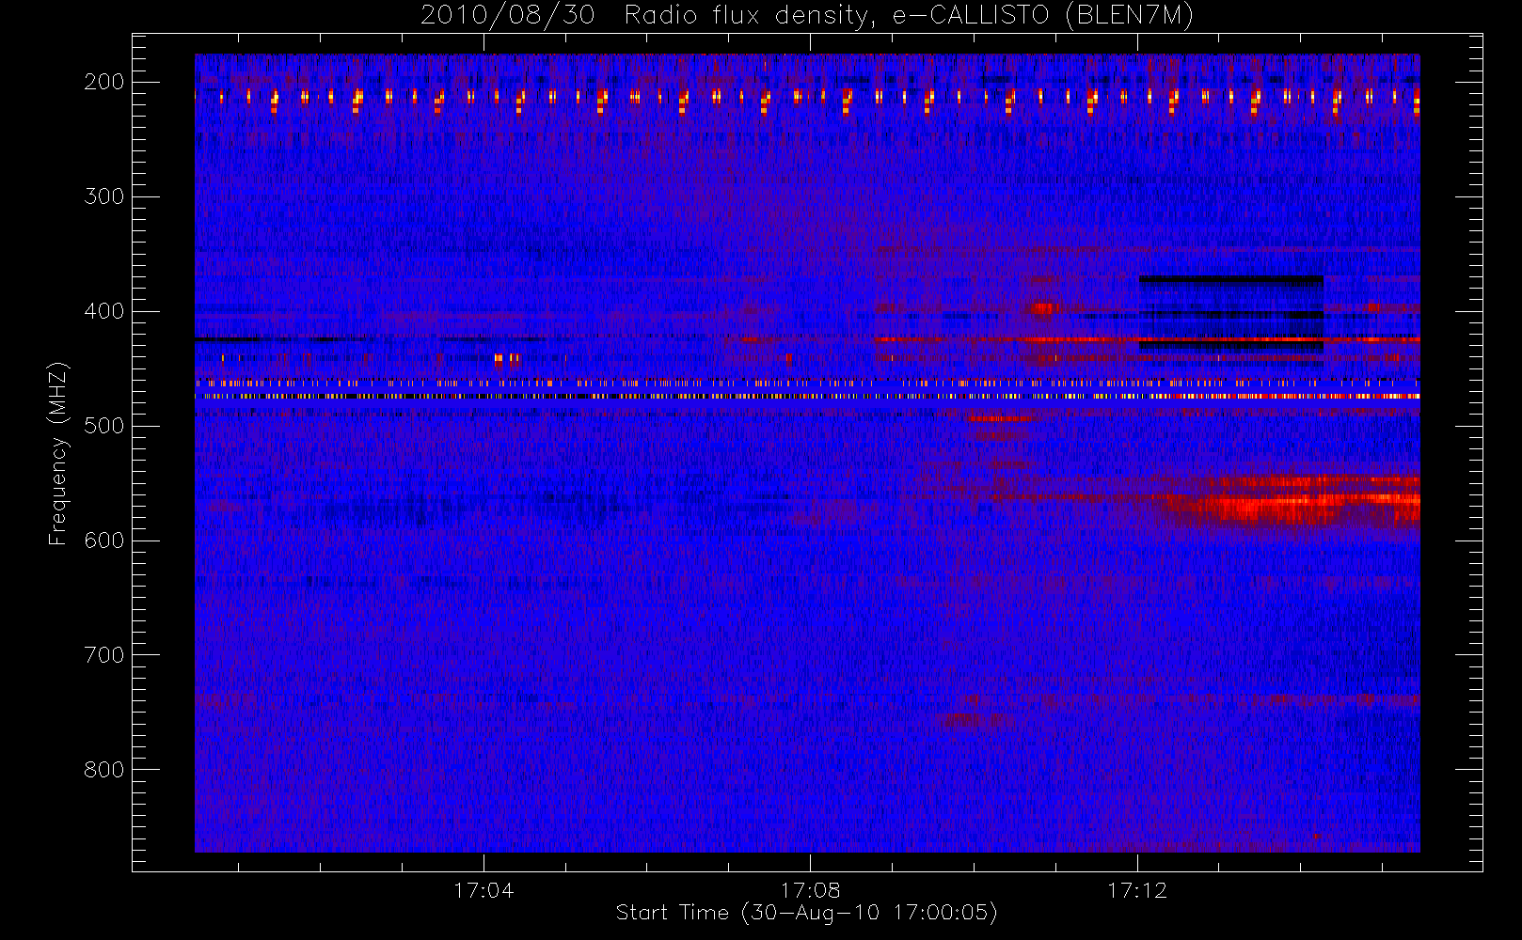
Task: Click the '800' frequency tick label
Action: tap(104, 770)
